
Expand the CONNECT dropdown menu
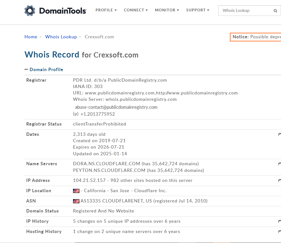pyautogui.click(x=136, y=10)
